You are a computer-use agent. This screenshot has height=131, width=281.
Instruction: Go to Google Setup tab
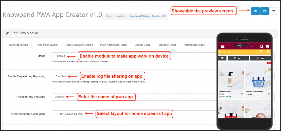coord(143,45)
